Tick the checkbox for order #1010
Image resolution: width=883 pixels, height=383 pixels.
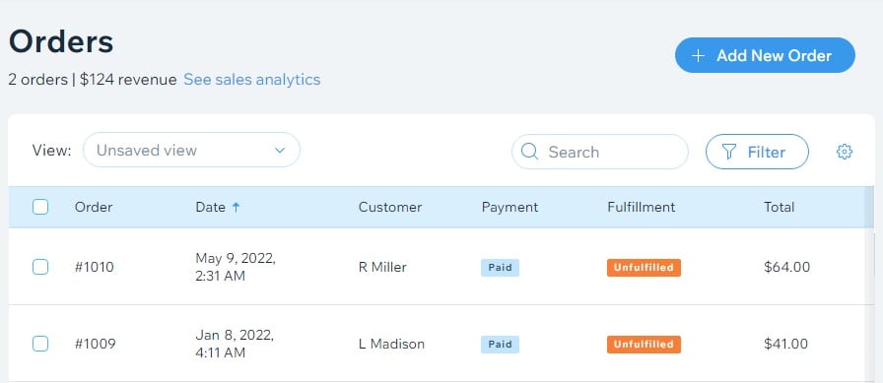40,267
